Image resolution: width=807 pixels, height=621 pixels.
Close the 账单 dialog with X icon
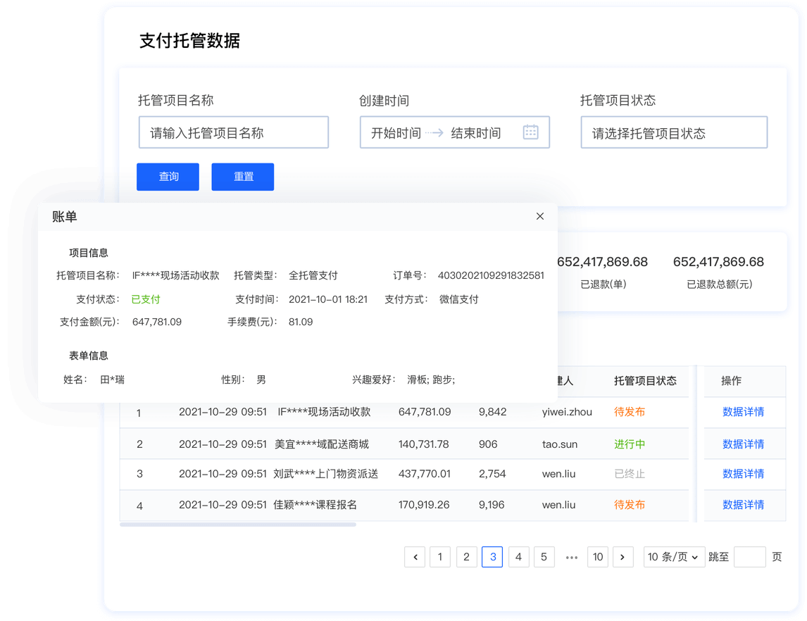click(540, 216)
